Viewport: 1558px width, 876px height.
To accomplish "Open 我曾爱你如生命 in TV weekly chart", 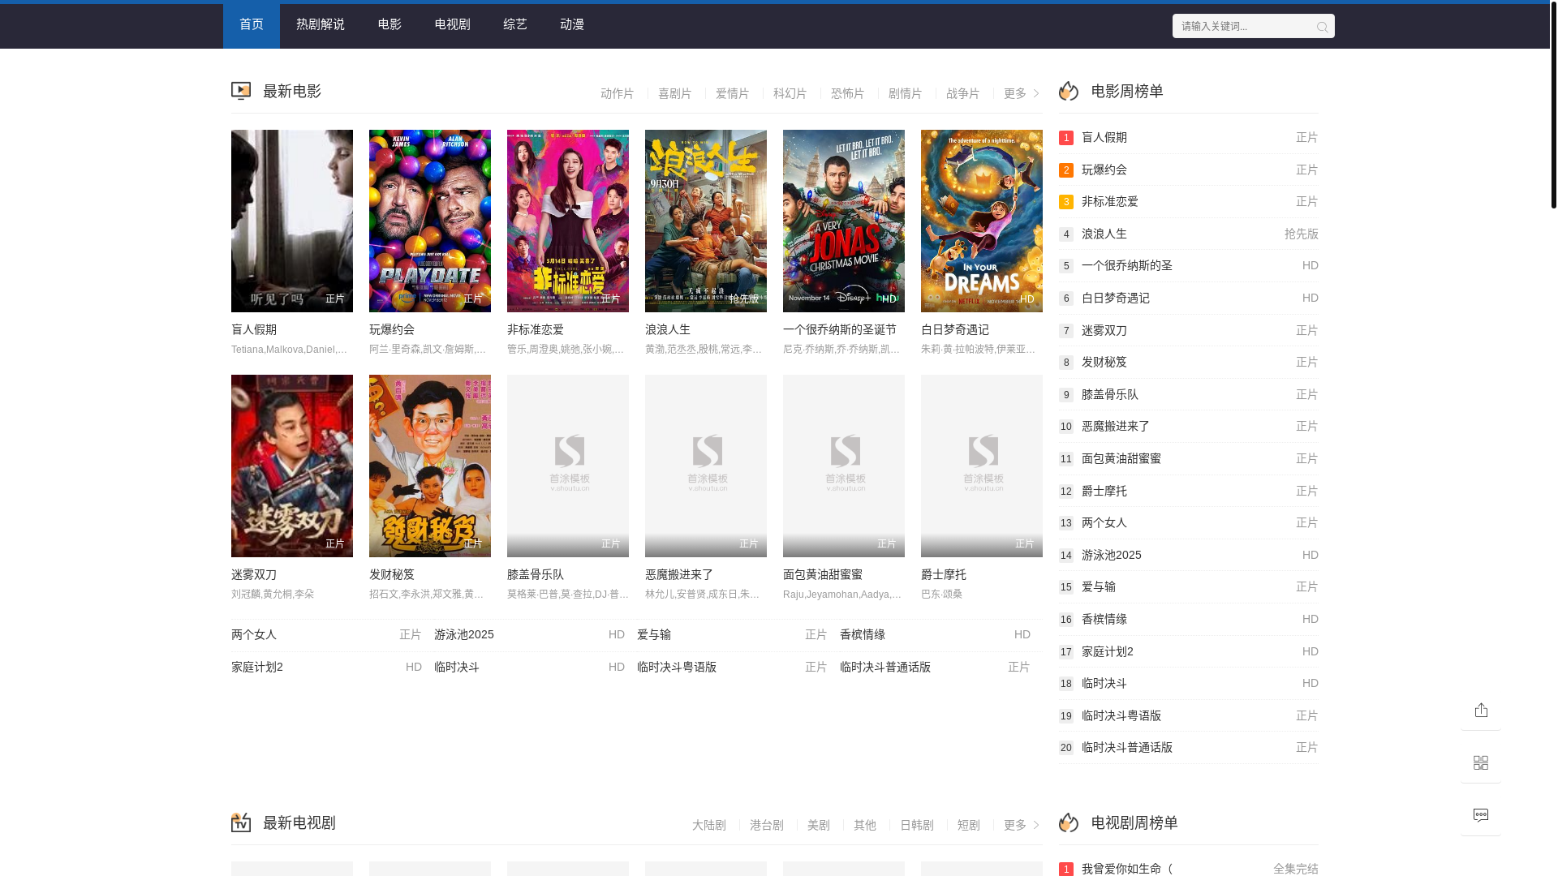I will [x=1189, y=869].
